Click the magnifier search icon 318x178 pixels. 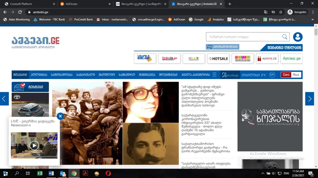click(285, 37)
